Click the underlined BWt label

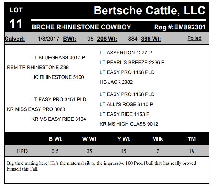click(70, 39)
